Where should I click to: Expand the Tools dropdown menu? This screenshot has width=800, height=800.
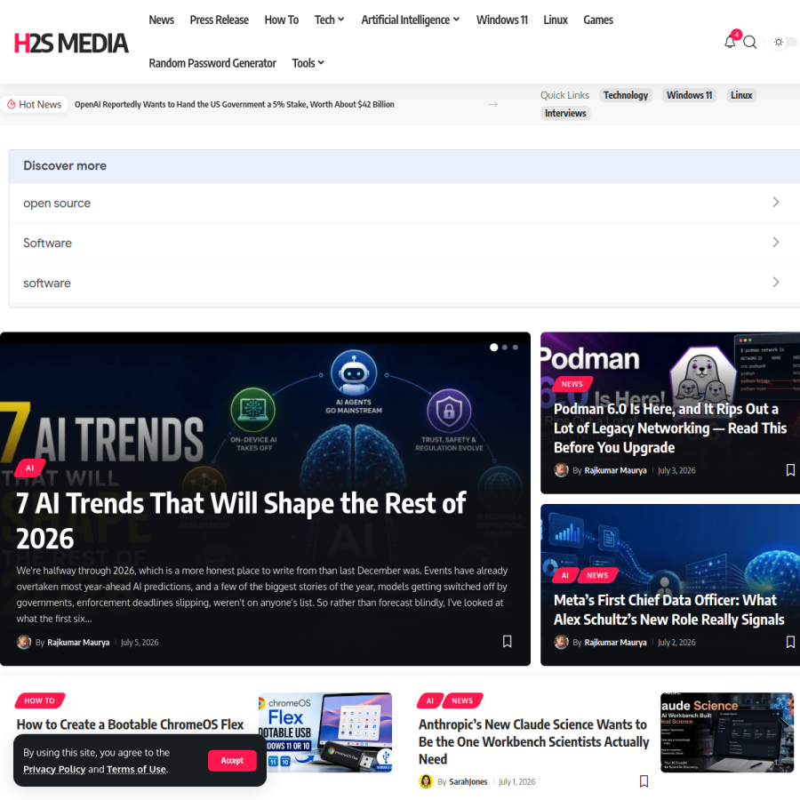308,63
